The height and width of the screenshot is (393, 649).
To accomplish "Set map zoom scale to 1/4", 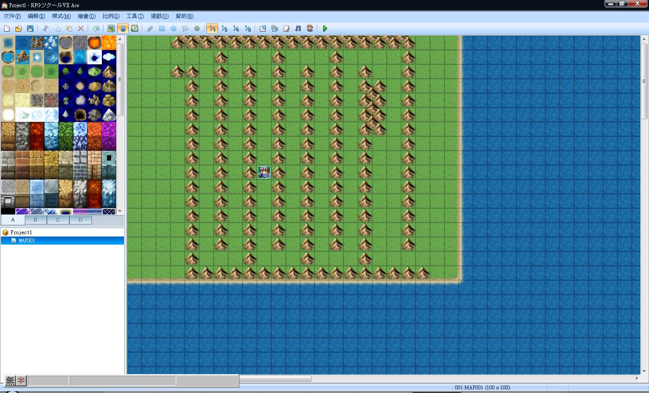I will 236,28.
